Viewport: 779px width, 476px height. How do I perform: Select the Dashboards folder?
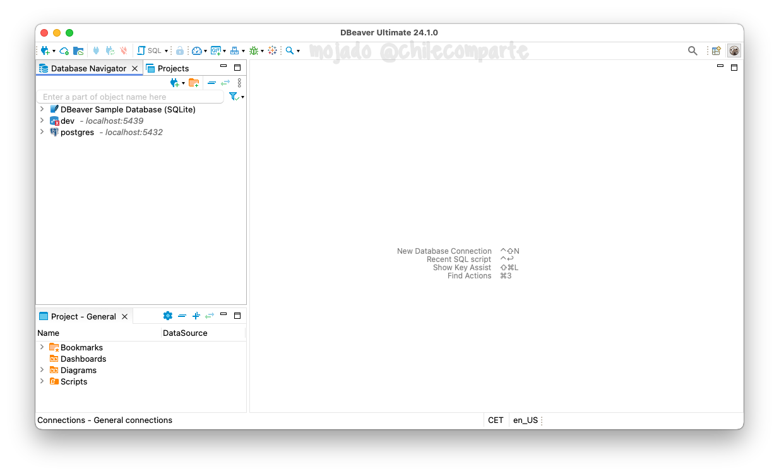(78, 359)
